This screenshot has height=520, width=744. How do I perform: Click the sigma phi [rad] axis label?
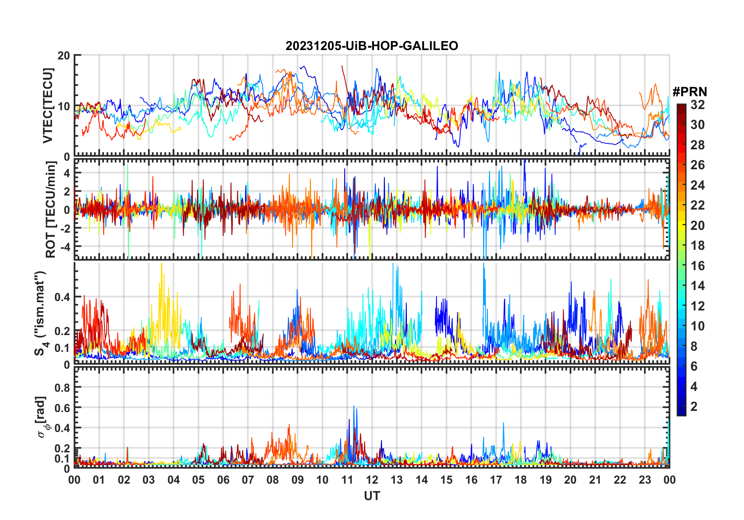tap(42, 417)
